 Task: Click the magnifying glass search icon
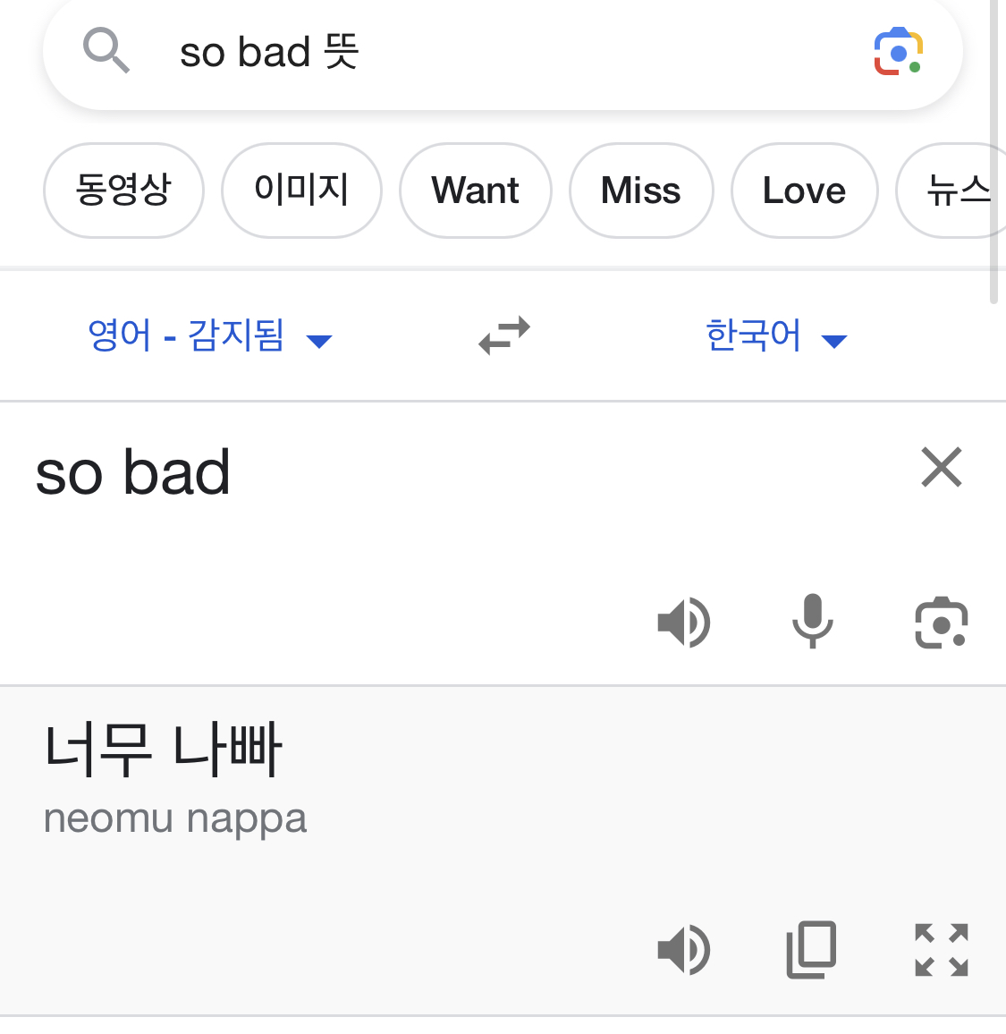106,52
